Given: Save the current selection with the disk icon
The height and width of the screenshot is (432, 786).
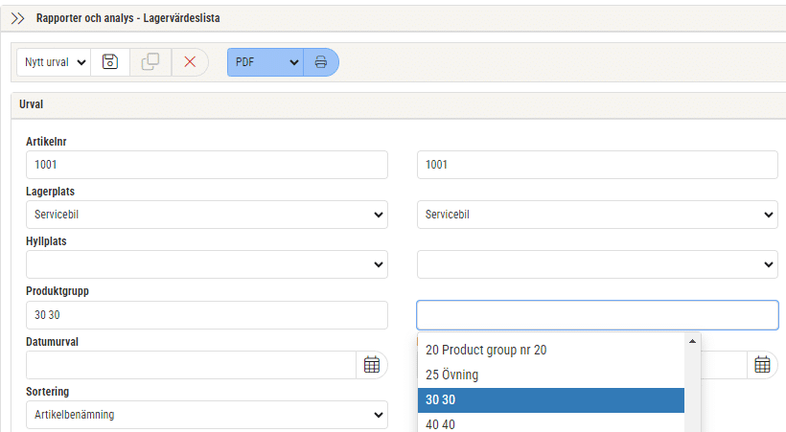Looking at the screenshot, I should (110, 62).
